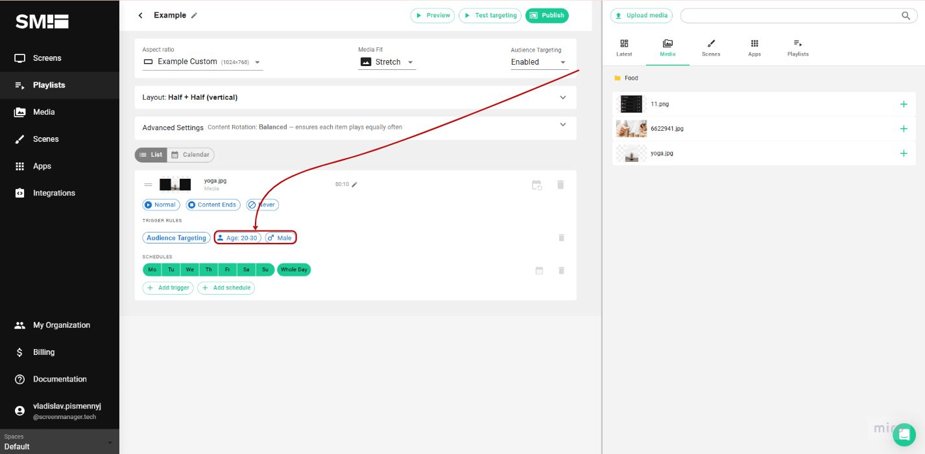Delete the yoga.jpg playlist item via trash icon
This screenshot has width=925, height=454.
coord(560,185)
